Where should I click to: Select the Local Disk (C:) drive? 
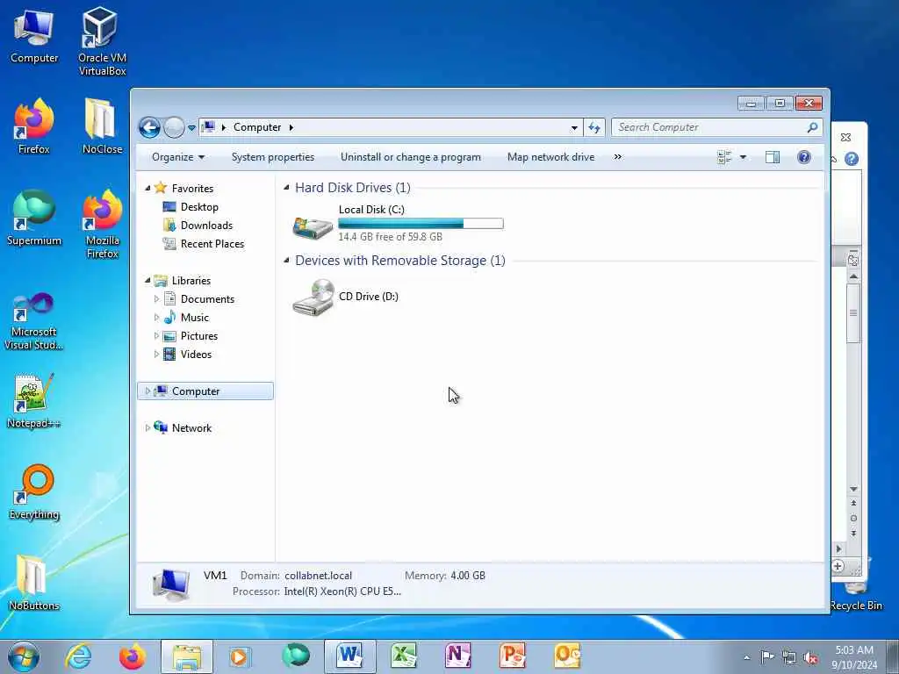click(x=398, y=223)
